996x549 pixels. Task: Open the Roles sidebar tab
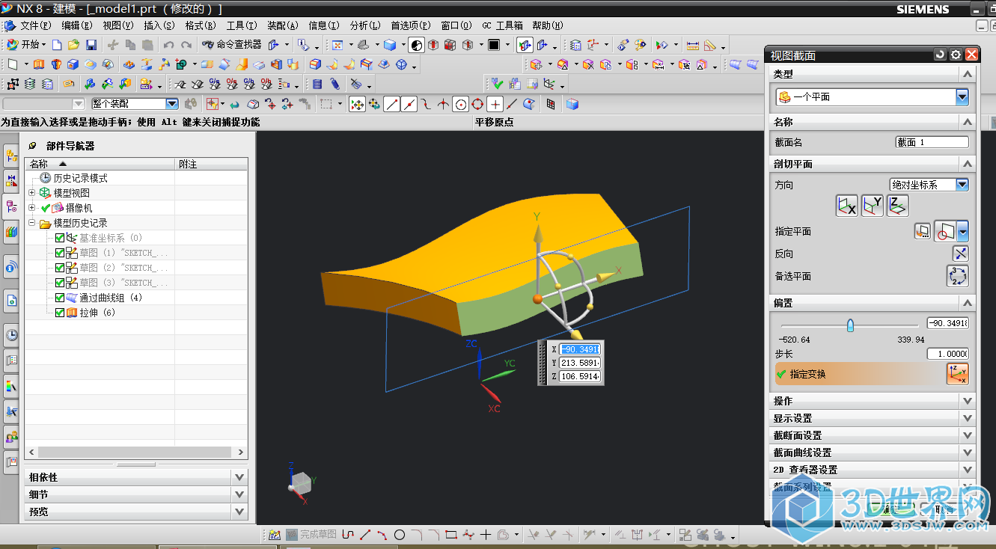point(11,437)
